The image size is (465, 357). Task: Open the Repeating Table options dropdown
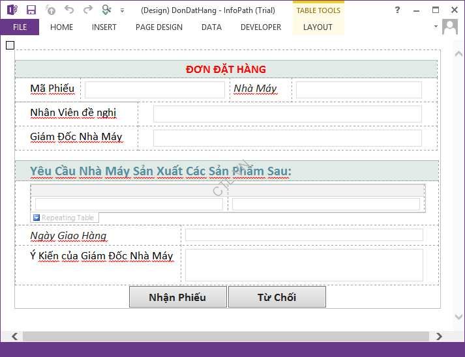coord(37,218)
